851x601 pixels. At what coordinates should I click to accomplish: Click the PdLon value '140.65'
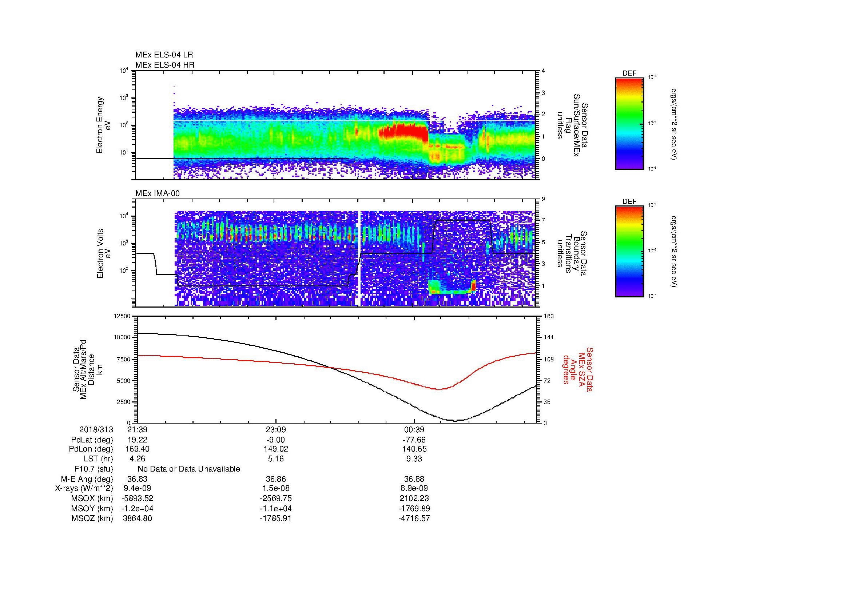tap(414, 449)
